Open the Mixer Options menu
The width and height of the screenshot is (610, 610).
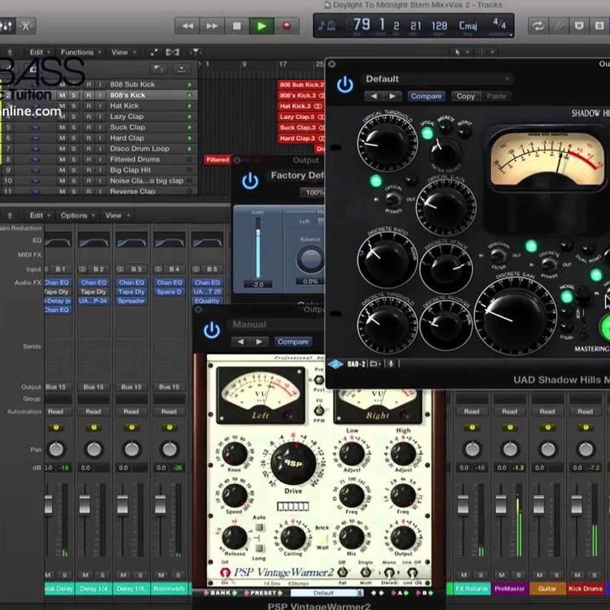pos(77,215)
